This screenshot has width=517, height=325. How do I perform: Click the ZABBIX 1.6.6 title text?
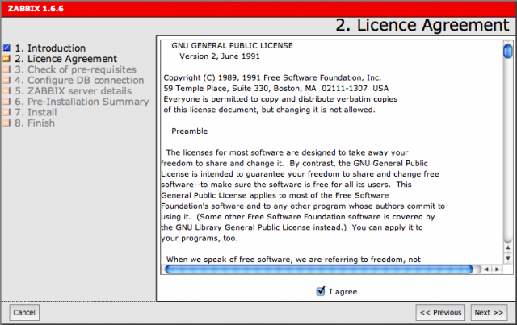[36, 9]
